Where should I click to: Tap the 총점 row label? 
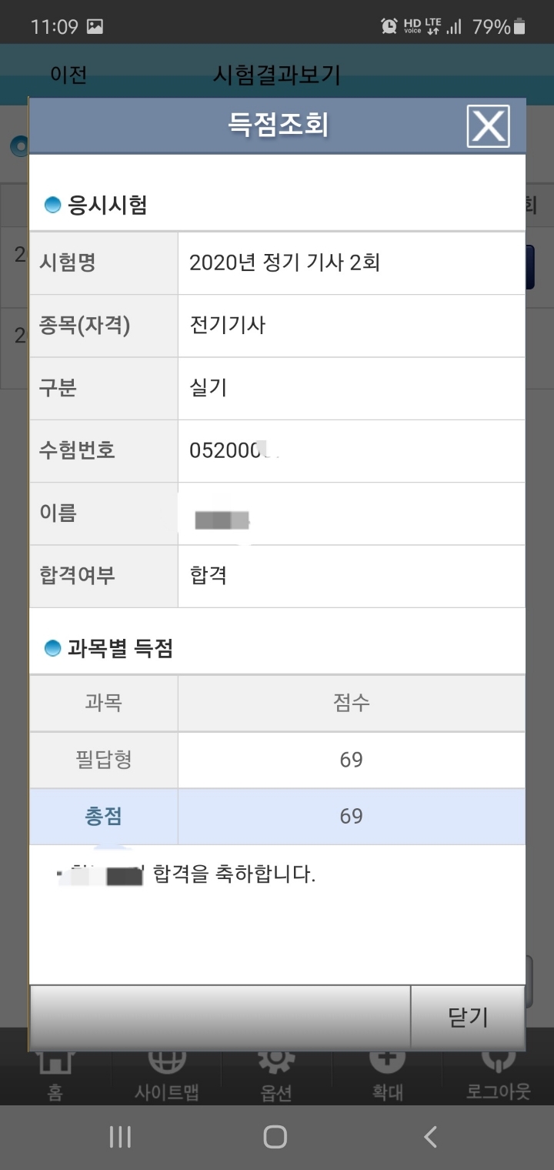[x=104, y=817]
